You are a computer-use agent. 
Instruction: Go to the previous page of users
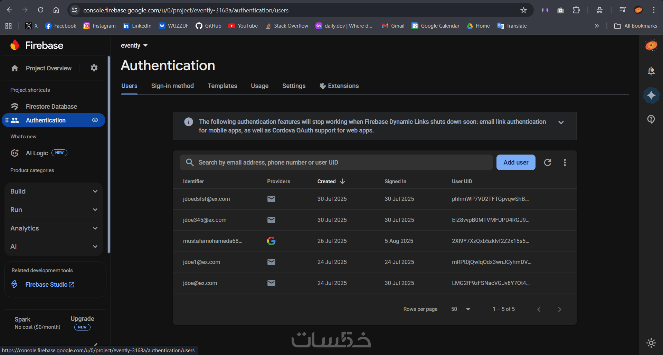(x=539, y=309)
